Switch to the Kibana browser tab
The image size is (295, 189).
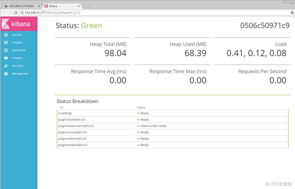[x=53, y=6]
